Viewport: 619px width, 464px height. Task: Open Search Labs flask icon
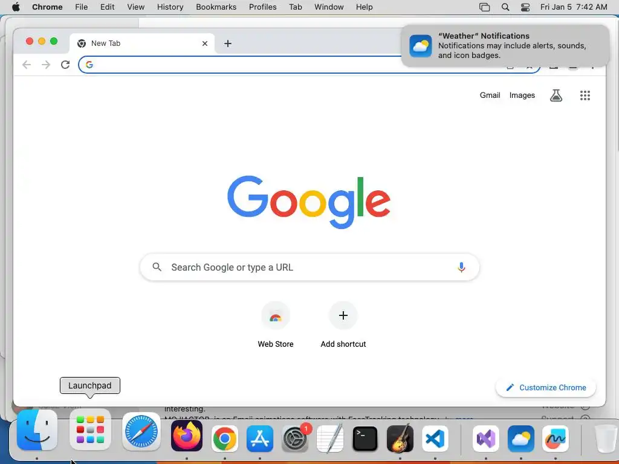[556, 95]
